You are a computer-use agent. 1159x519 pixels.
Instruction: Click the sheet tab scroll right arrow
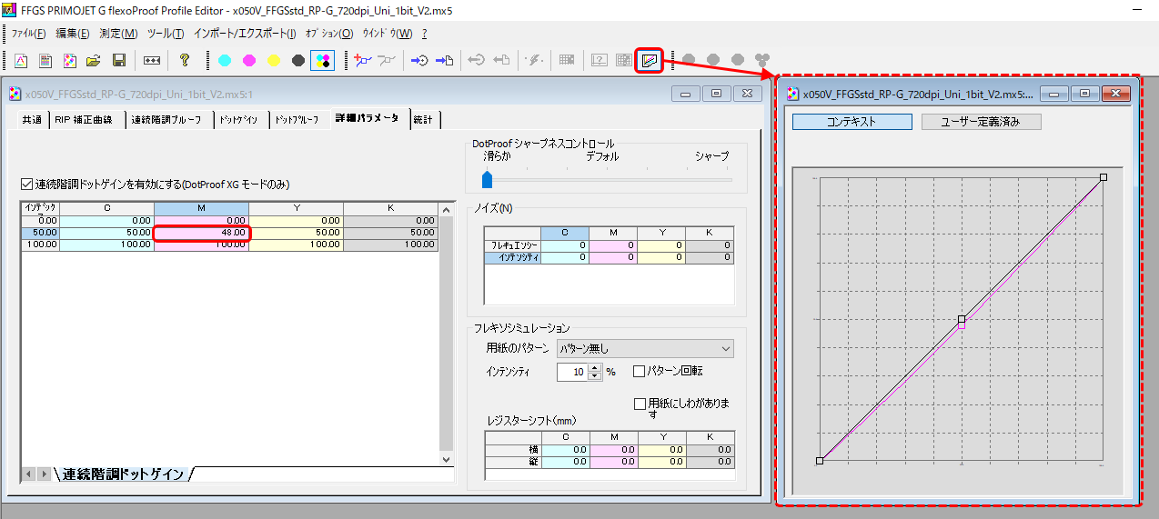44,474
